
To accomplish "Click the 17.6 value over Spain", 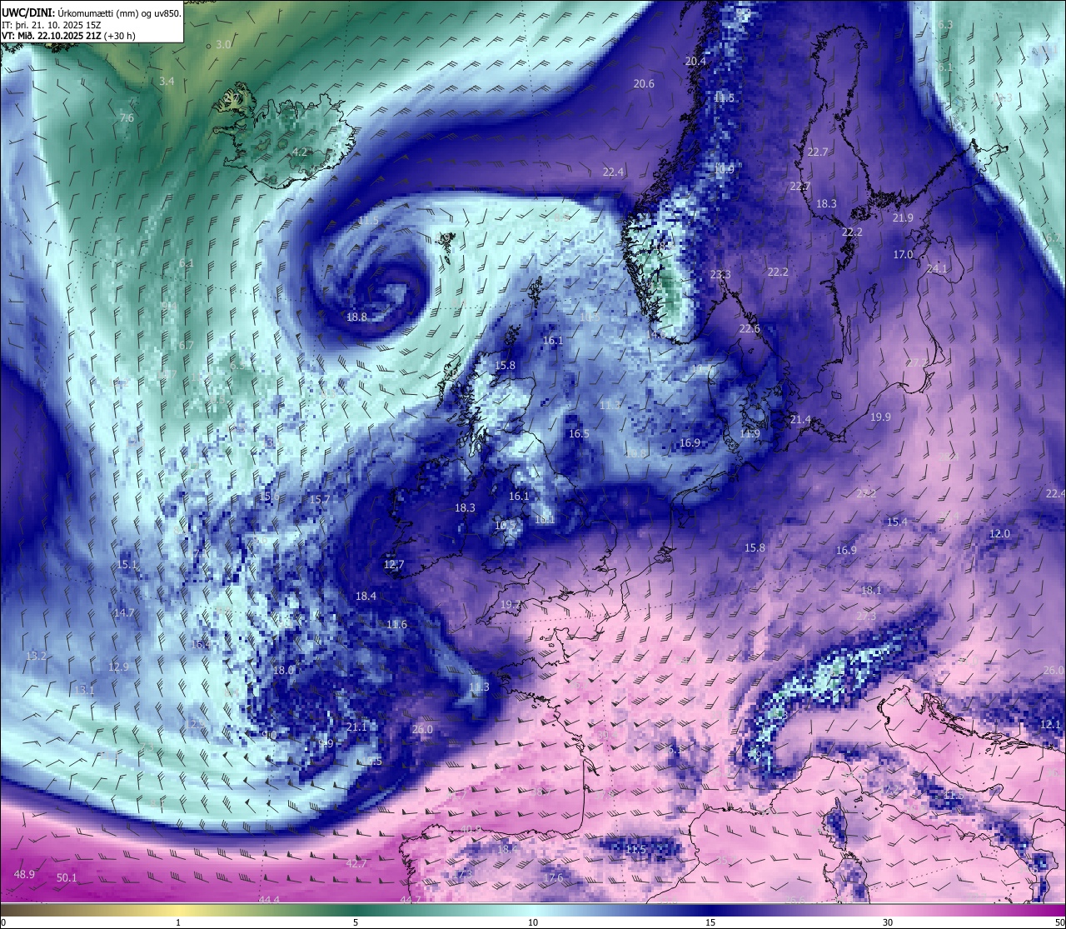I will point(553,877).
